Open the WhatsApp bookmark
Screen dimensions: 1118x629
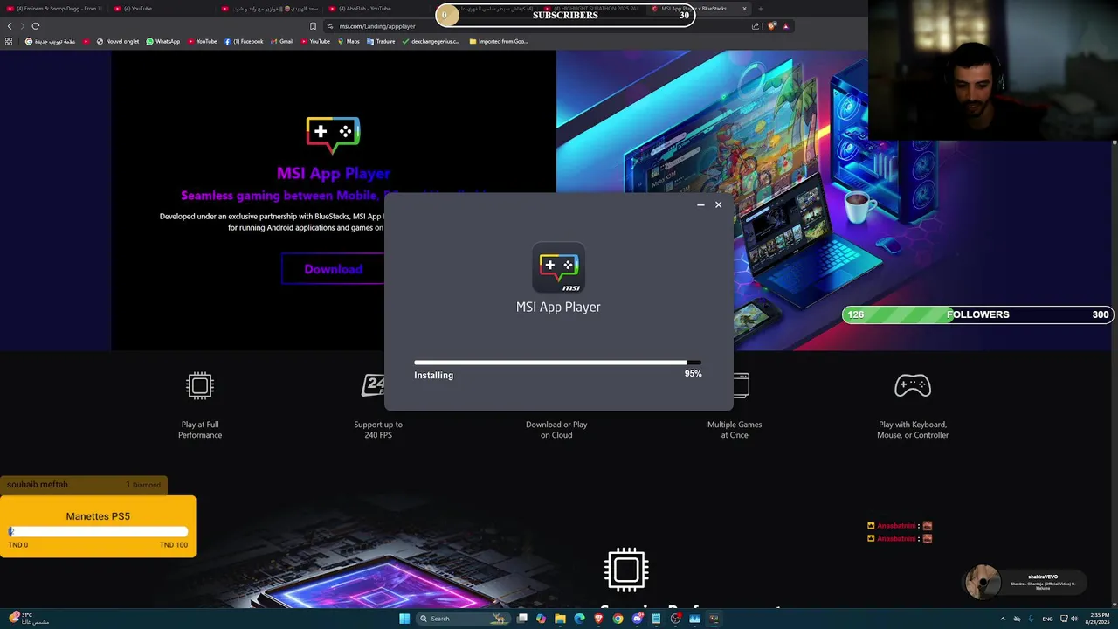[x=162, y=41]
